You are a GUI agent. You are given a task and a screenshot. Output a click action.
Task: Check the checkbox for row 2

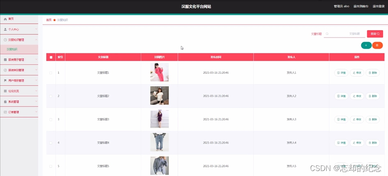(x=51, y=96)
